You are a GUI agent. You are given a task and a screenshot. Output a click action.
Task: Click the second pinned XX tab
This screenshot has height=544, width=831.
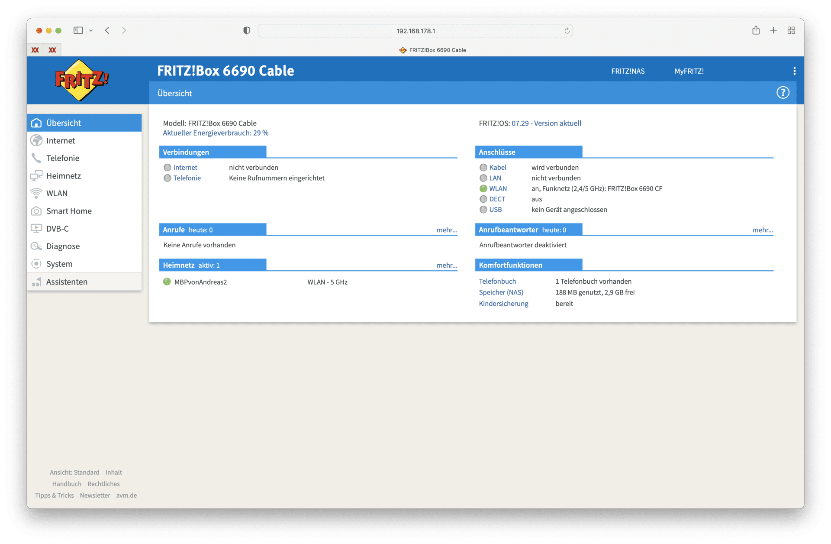pyautogui.click(x=52, y=50)
